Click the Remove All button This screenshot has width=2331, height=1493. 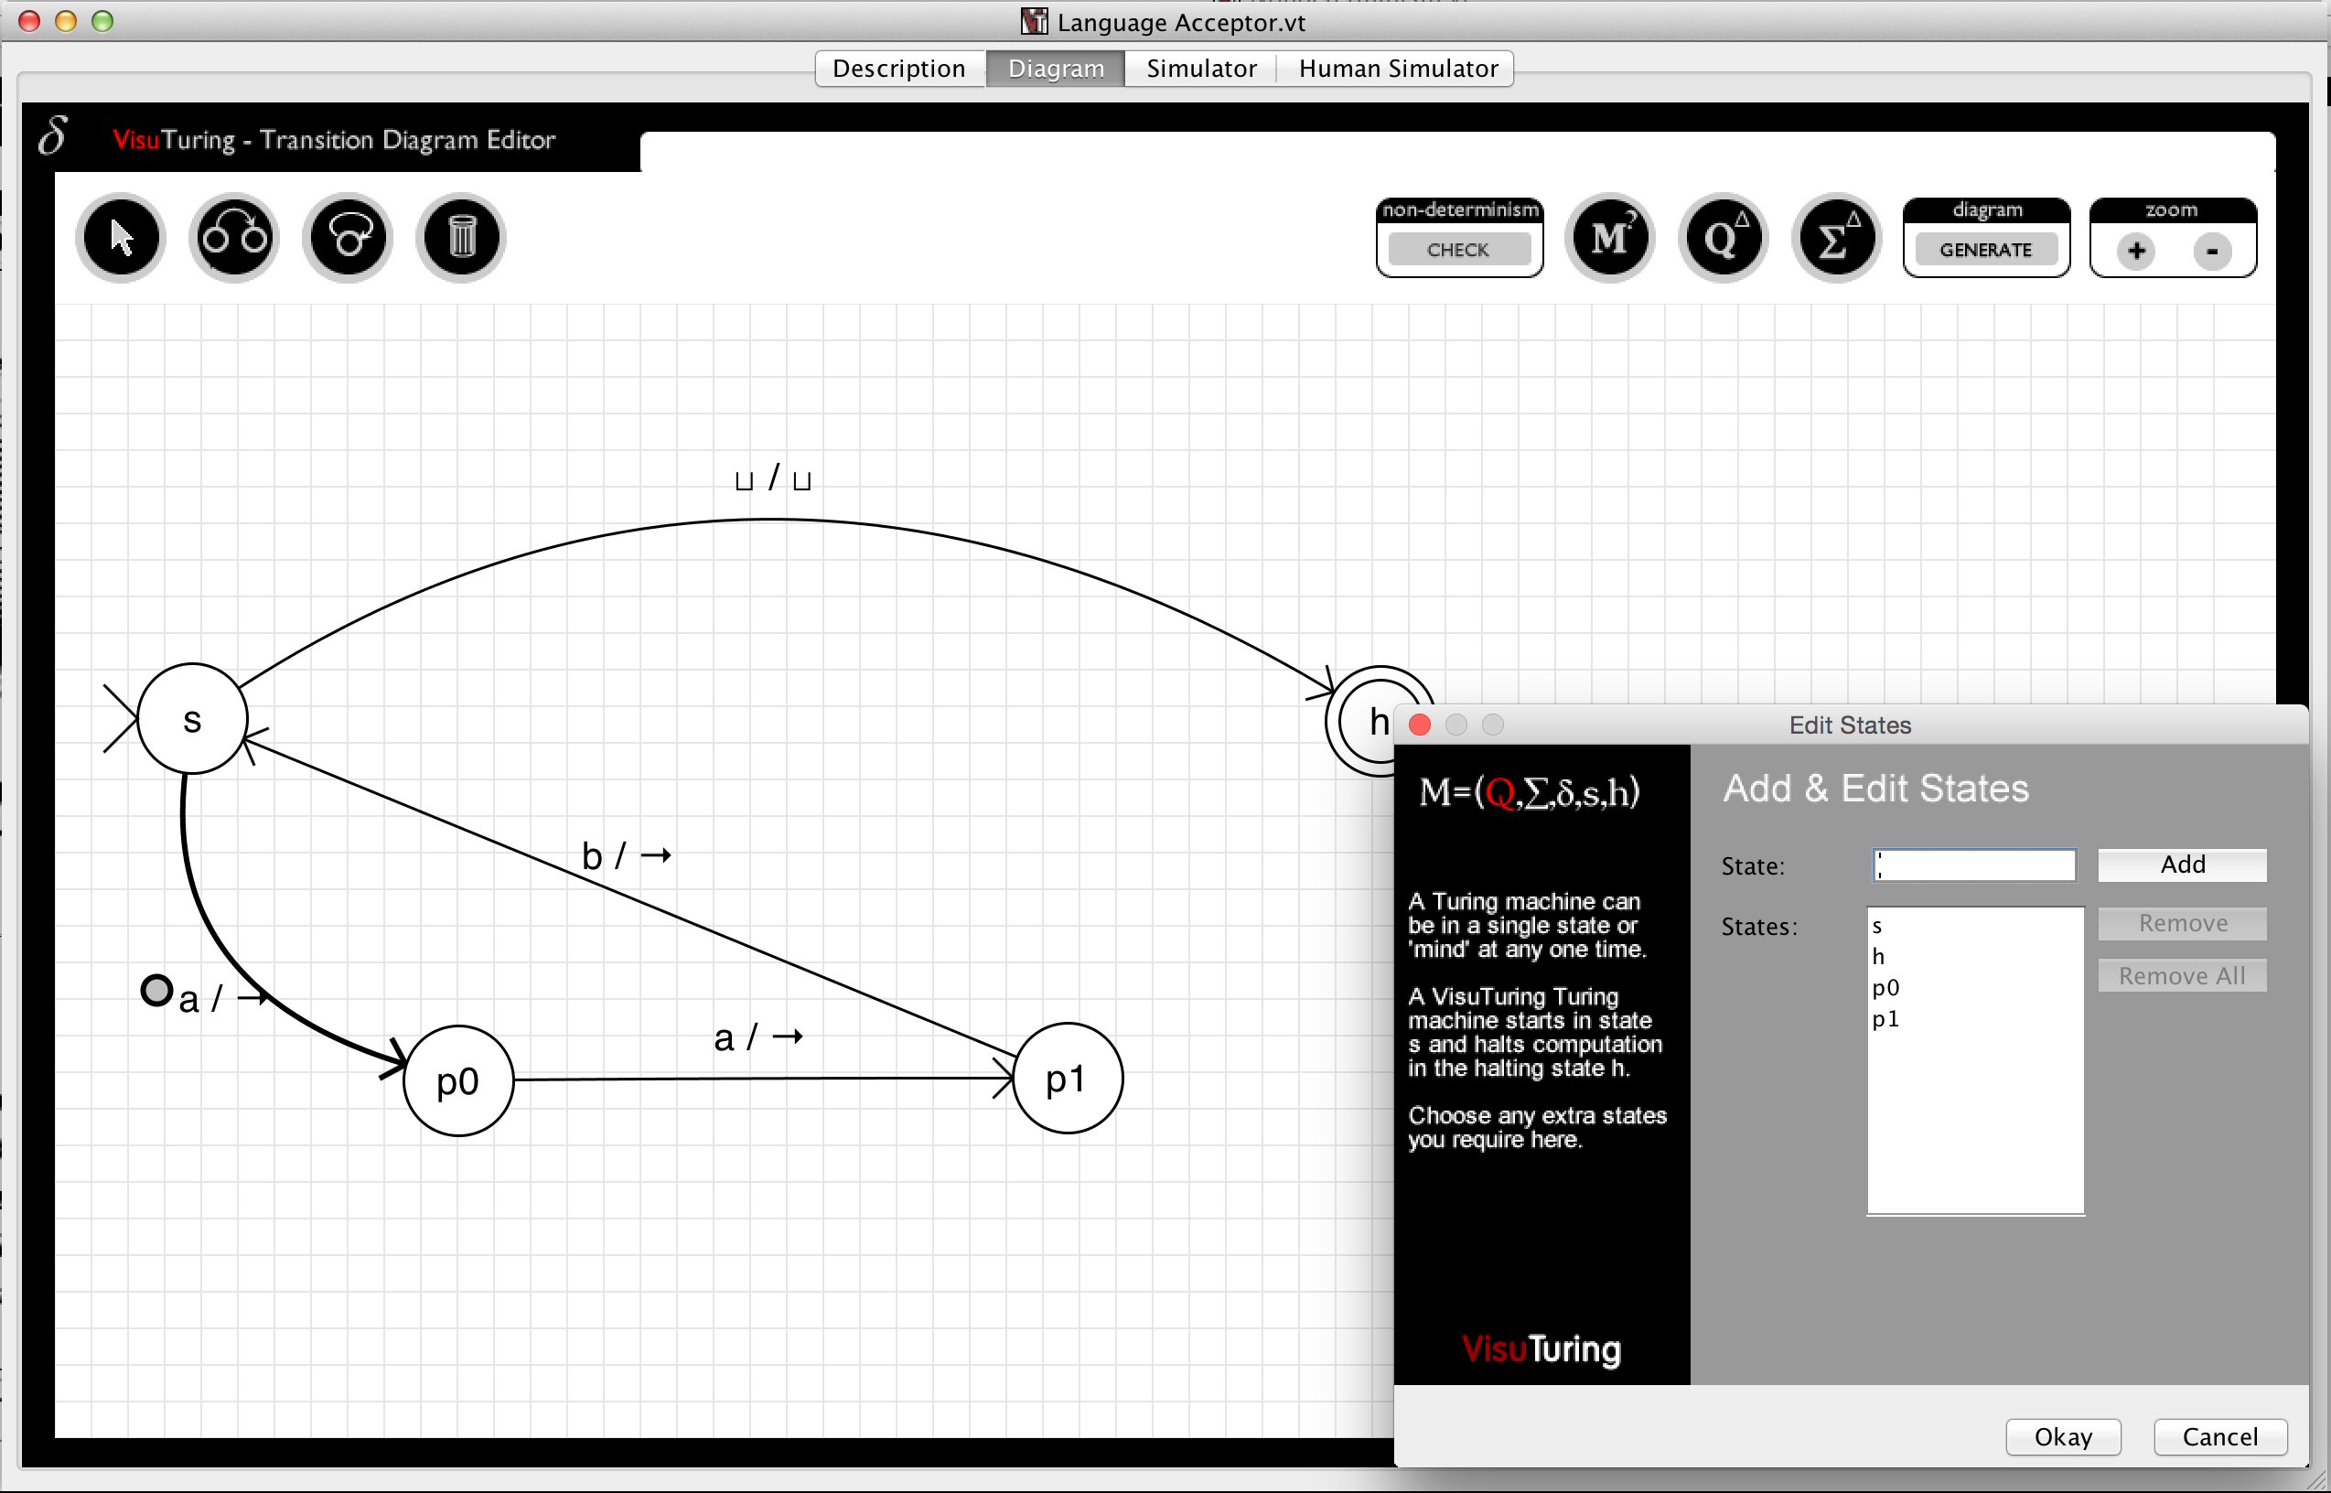coord(2182,976)
